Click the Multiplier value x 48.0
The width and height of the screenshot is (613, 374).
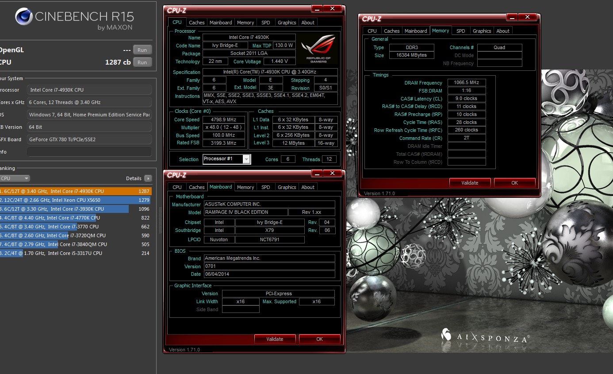pyautogui.click(x=224, y=127)
